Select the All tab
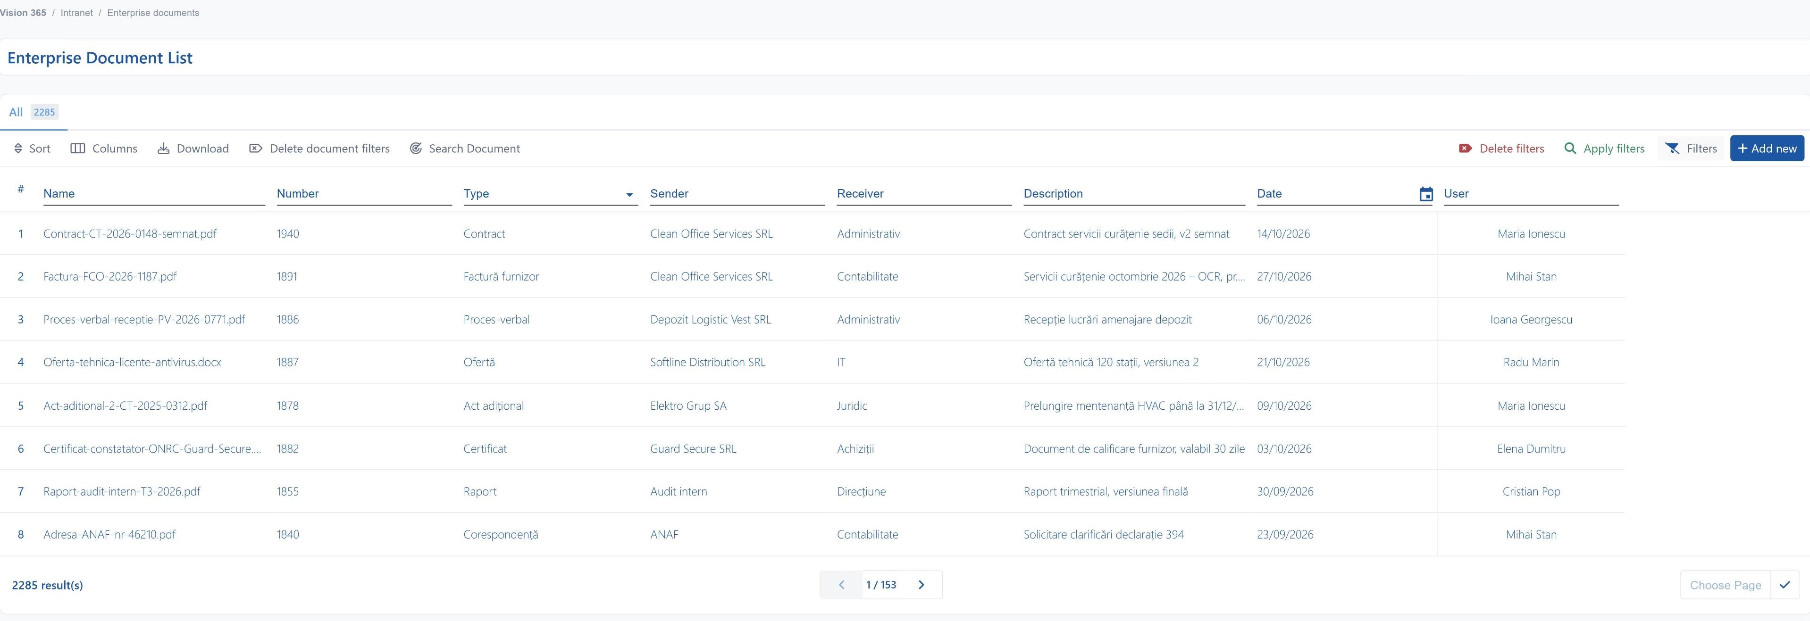 [x=33, y=112]
